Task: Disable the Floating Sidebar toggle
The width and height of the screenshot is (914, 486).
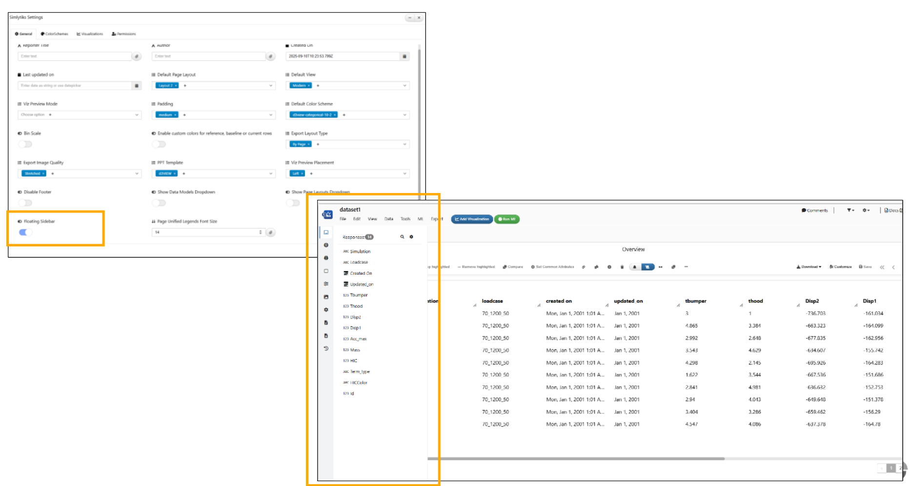Action: 25,233
